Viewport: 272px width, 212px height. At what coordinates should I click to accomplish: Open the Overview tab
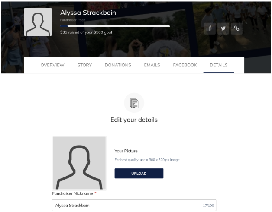tap(52, 65)
